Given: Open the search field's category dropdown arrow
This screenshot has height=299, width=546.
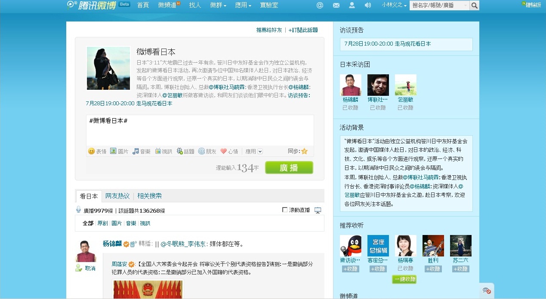Looking at the screenshot, I should pyautogui.click(x=465, y=6).
